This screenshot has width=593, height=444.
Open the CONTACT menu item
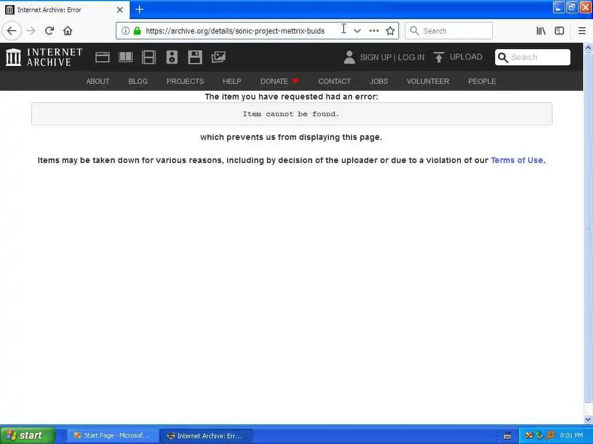click(x=335, y=81)
